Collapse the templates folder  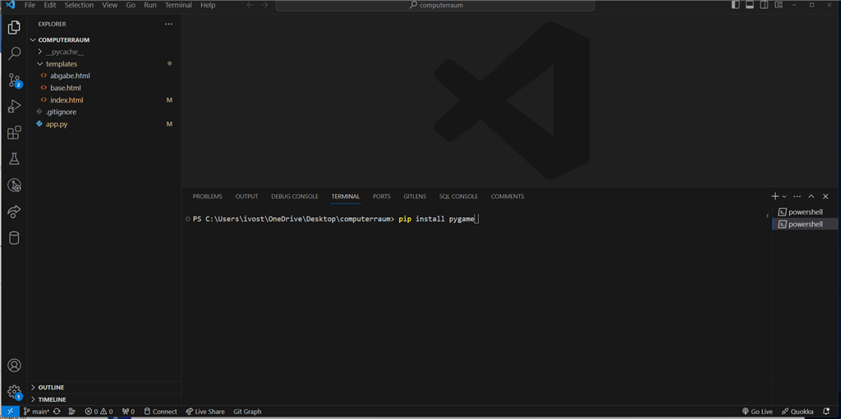point(61,64)
